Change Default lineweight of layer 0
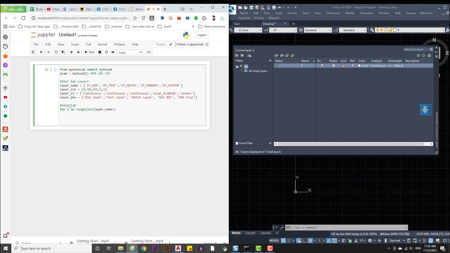 coord(395,66)
